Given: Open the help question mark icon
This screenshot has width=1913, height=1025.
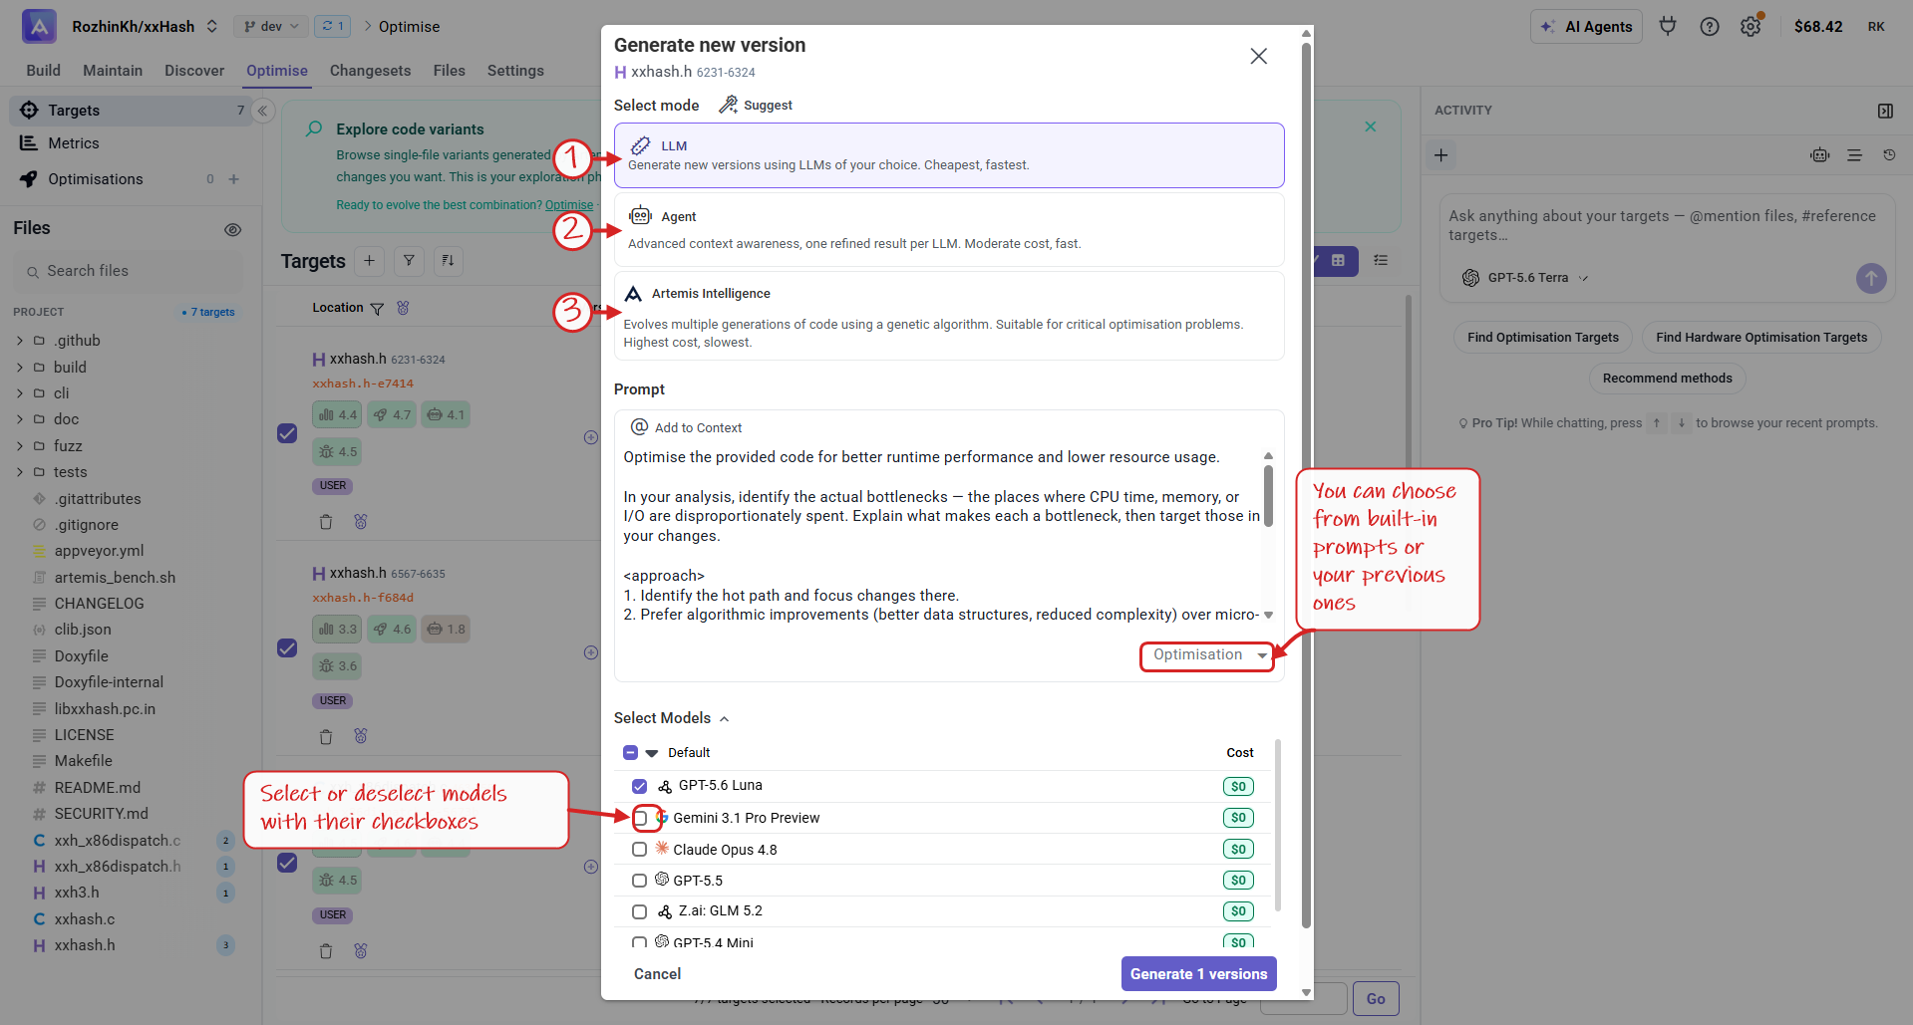Looking at the screenshot, I should pyautogui.click(x=1710, y=27).
